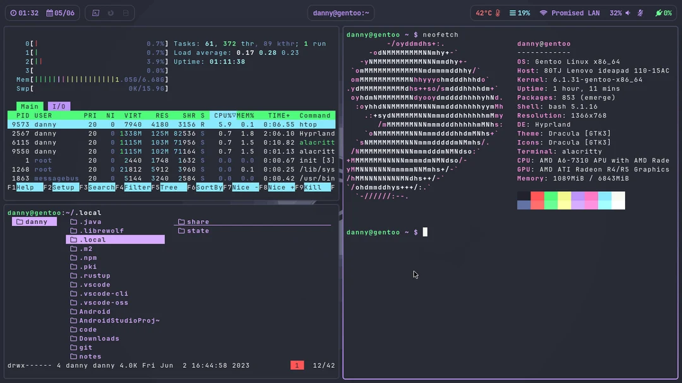Viewport: 682px width, 383px height.
Task: Click the Wi-Fi icon for Promised LAN
Action: click(543, 13)
